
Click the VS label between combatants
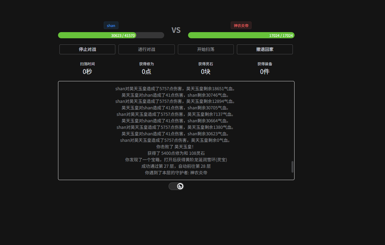point(176,30)
